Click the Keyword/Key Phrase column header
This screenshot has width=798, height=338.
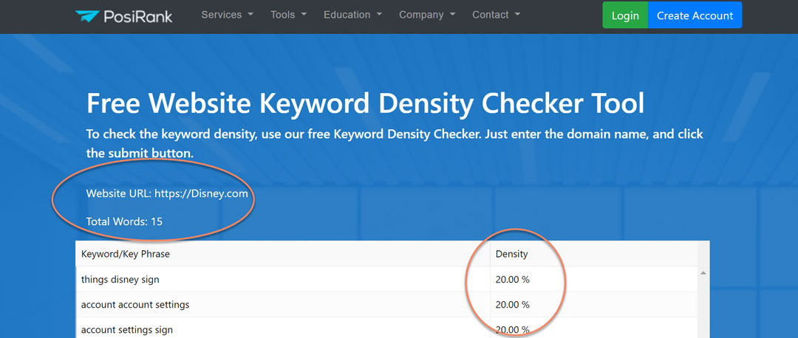(126, 254)
